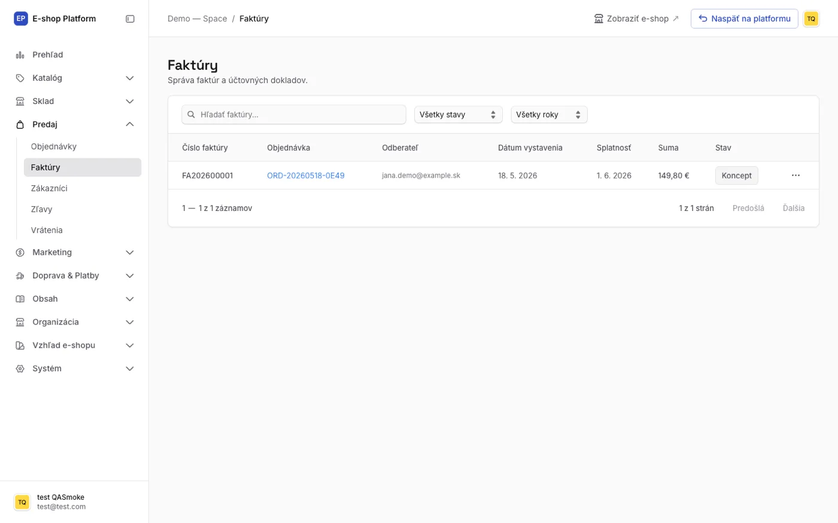Click the Sklad warehouse icon
Image resolution: width=838 pixels, height=523 pixels.
pos(20,102)
